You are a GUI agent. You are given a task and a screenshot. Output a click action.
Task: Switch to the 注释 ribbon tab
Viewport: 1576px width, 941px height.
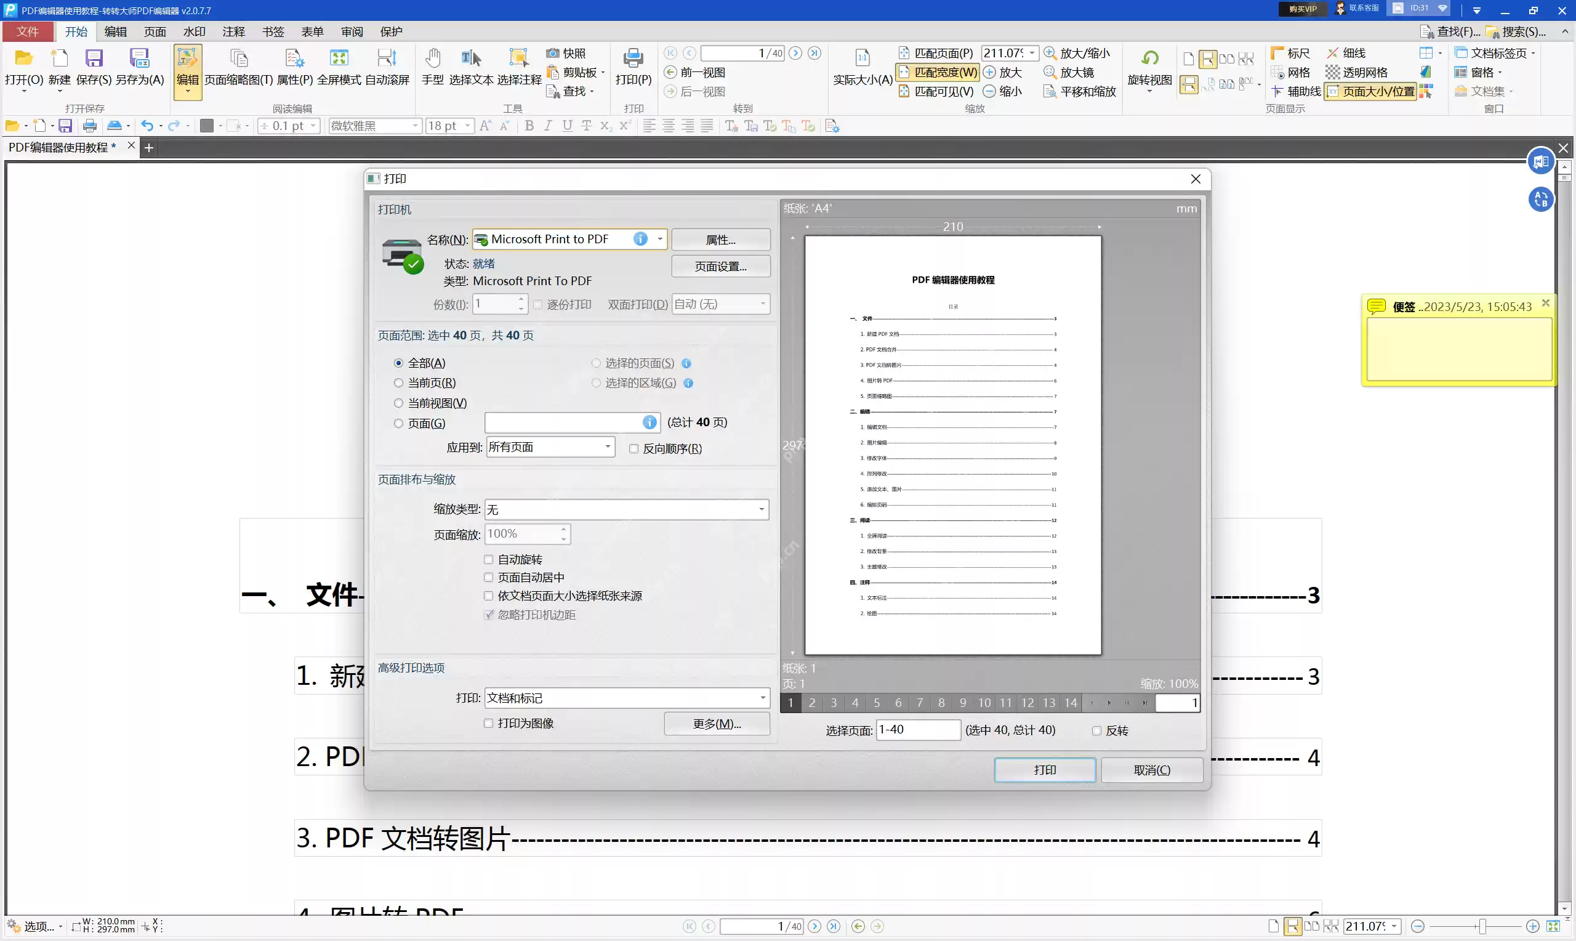pos(233,31)
